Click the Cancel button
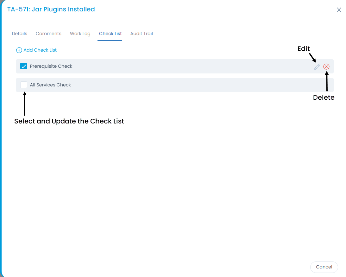346x277 pixels. pyautogui.click(x=324, y=267)
